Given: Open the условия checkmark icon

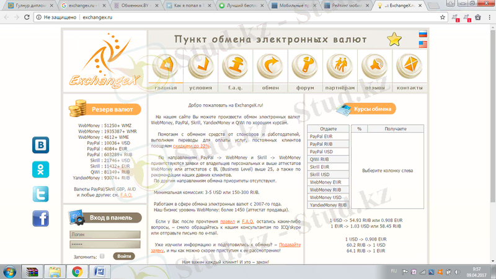Looking at the screenshot, I should (200, 66).
